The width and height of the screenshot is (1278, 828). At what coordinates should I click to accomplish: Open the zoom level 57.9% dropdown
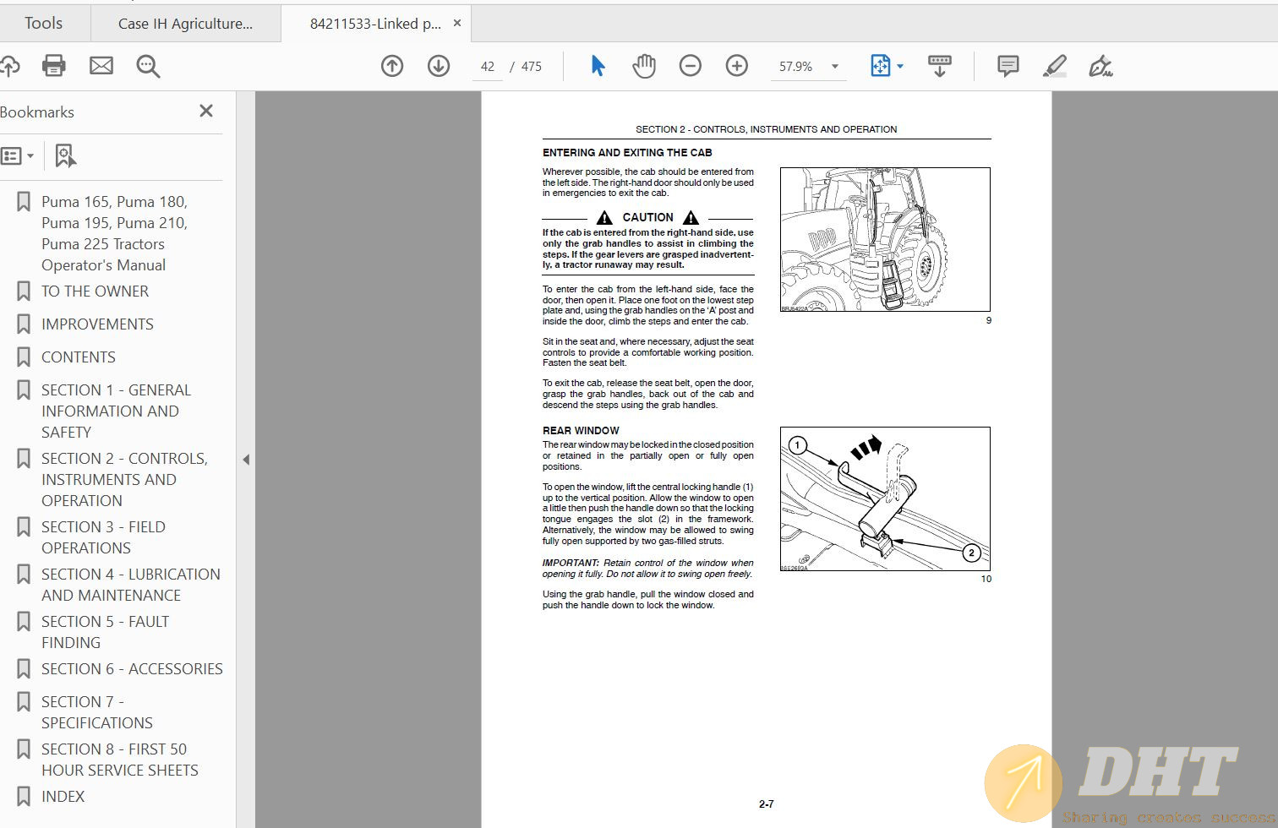835,67
